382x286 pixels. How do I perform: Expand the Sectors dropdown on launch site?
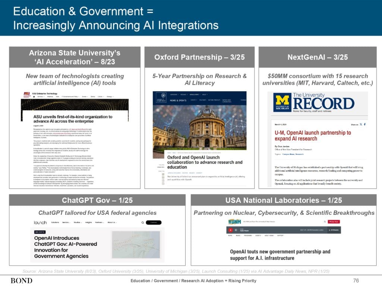(66, 223)
